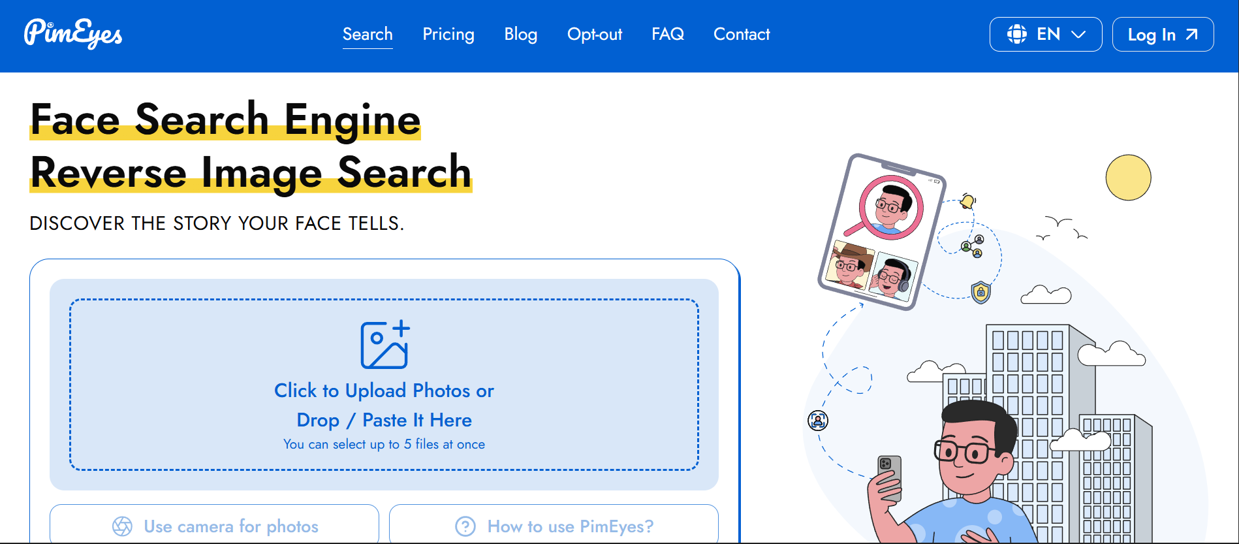Click the yellow bell icon in illustration

pos(967,201)
